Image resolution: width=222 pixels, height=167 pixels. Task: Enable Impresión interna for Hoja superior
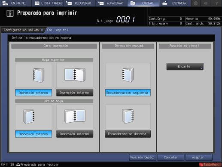[x=75, y=93]
